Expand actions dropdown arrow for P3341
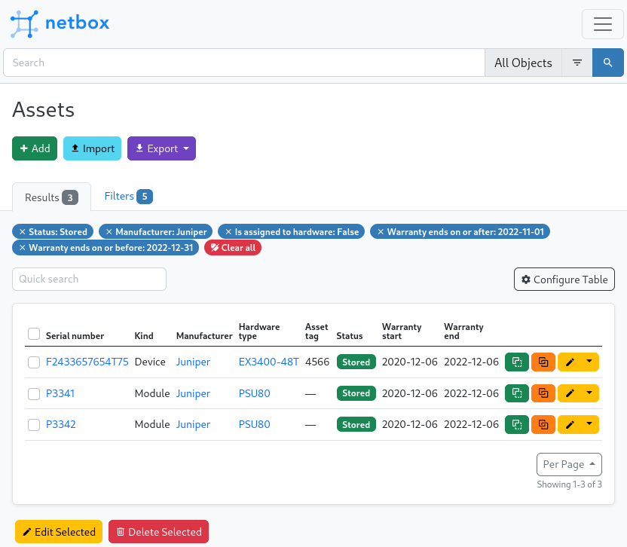The width and height of the screenshot is (627, 547). (589, 393)
